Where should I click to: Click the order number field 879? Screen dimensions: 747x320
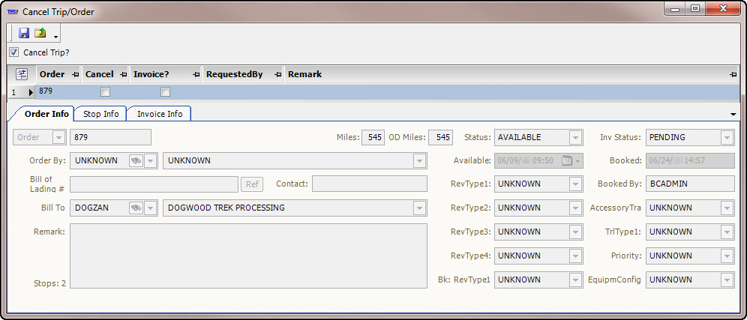point(110,137)
